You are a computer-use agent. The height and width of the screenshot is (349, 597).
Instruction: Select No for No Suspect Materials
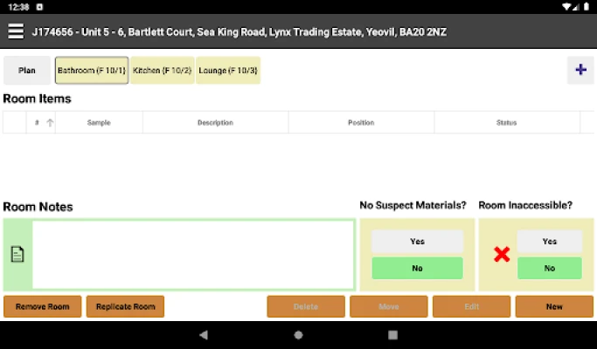(x=417, y=268)
